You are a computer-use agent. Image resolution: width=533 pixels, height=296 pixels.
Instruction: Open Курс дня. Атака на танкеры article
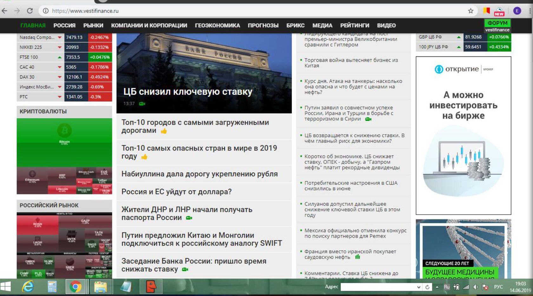[353, 86]
